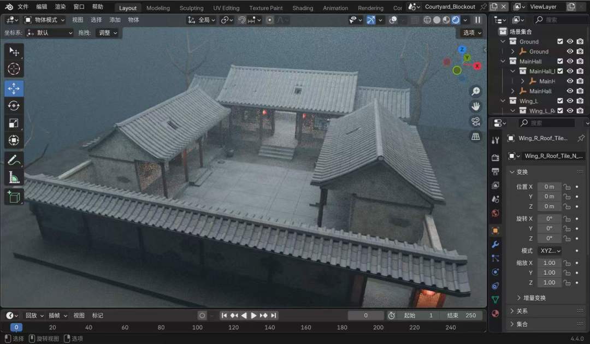The width and height of the screenshot is (590, 344).
Task: Toggle lock on Scale Z
Action: point(567,283)
